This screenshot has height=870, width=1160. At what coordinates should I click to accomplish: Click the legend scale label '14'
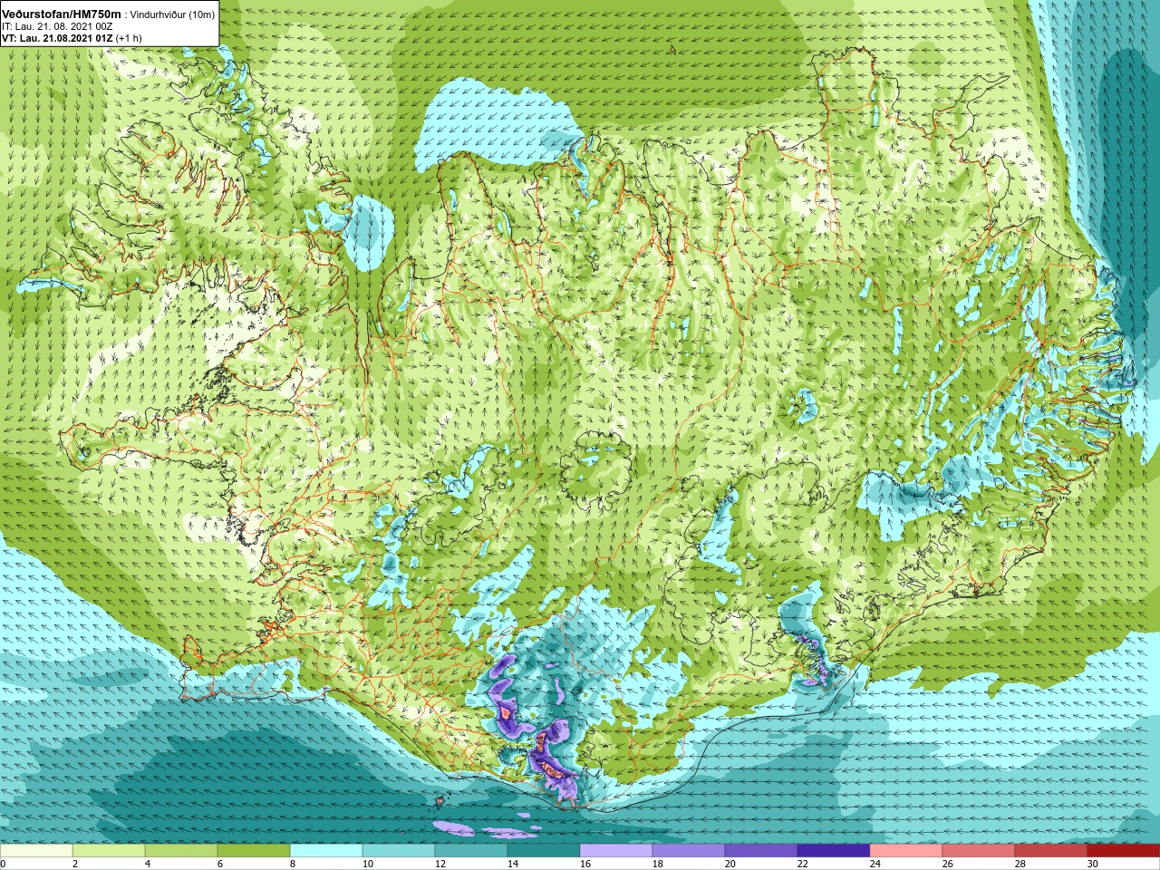(x=513, y=864)
